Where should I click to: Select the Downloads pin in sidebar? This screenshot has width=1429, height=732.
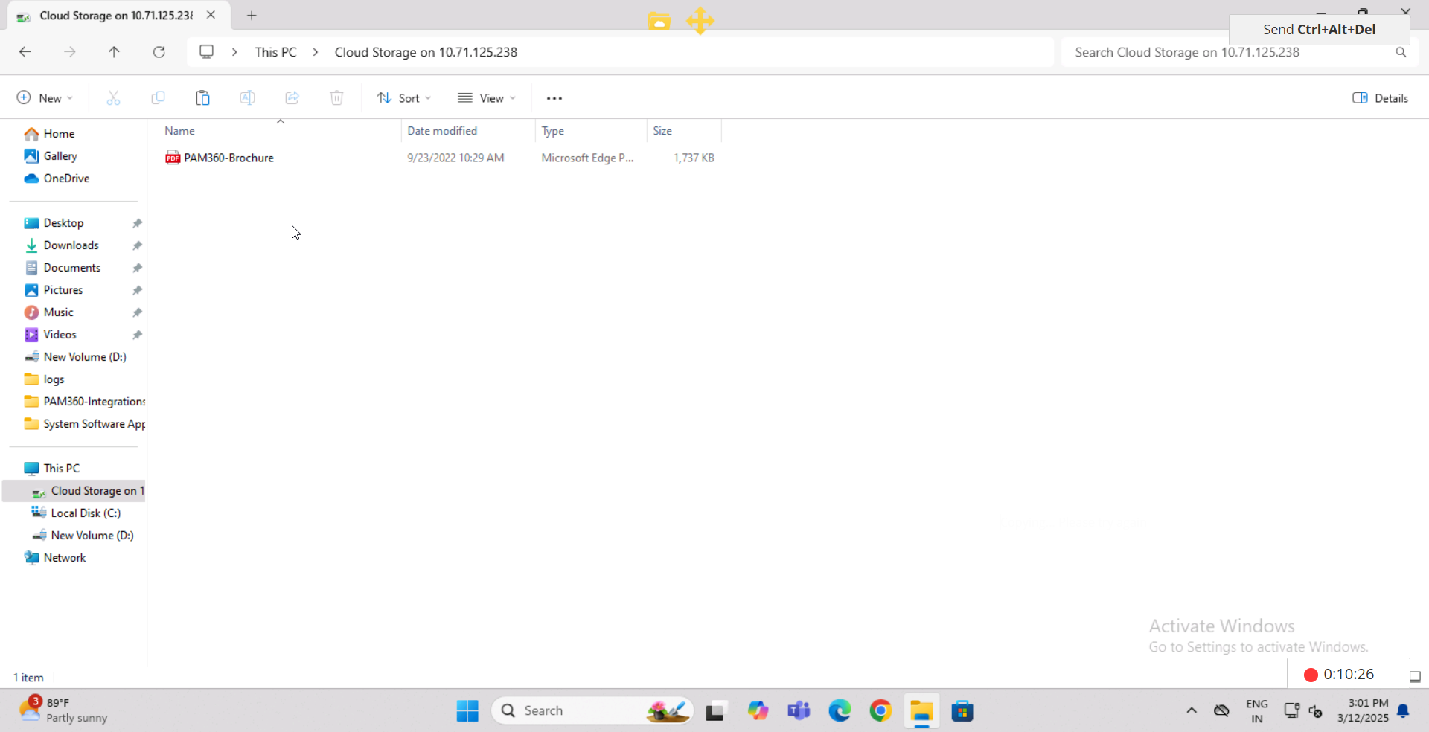tap(137, 245)
